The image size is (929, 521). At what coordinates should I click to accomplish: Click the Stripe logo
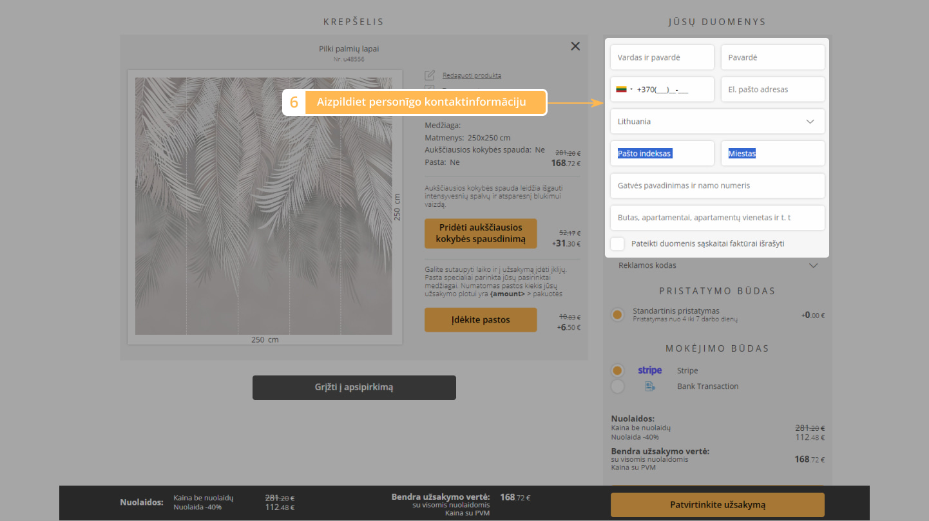649,370
